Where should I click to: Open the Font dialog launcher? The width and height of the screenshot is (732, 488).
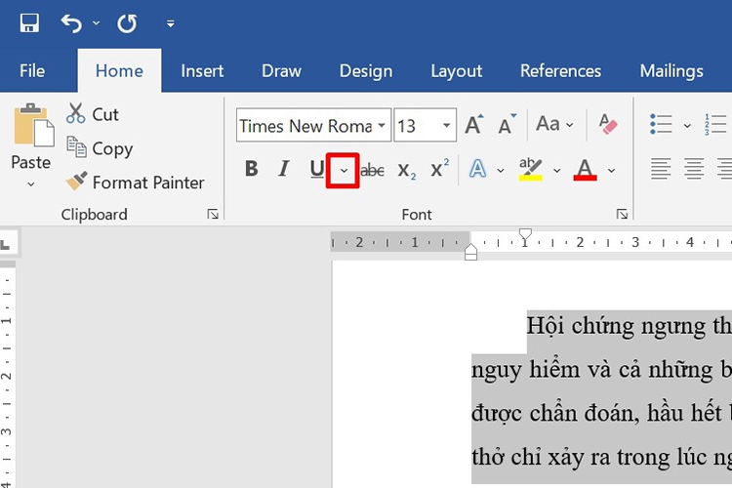[622, 214]
